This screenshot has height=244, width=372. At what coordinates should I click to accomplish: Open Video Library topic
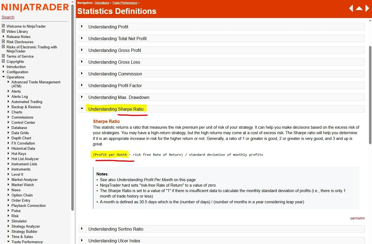point(17,31)
